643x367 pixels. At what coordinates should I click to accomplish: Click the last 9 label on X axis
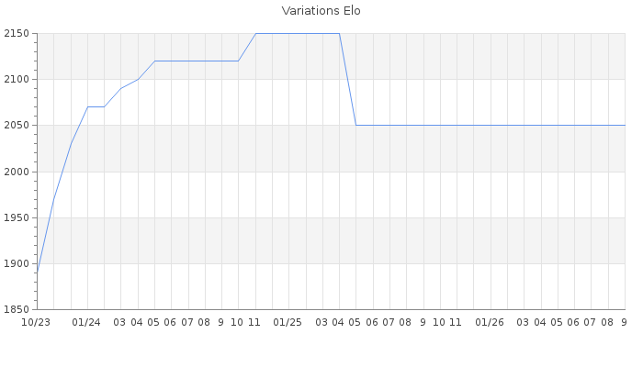coord(624,322)
